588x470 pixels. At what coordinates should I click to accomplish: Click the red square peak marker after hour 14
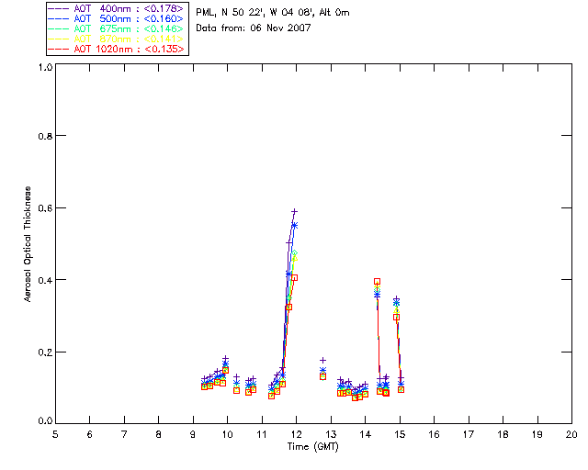click(378, 282)
